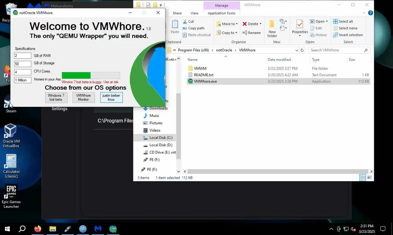The height and width of the screenshot is (235, 393).
Task: Open Firefox from the taskbar
Action: click(x=38, y=229)
